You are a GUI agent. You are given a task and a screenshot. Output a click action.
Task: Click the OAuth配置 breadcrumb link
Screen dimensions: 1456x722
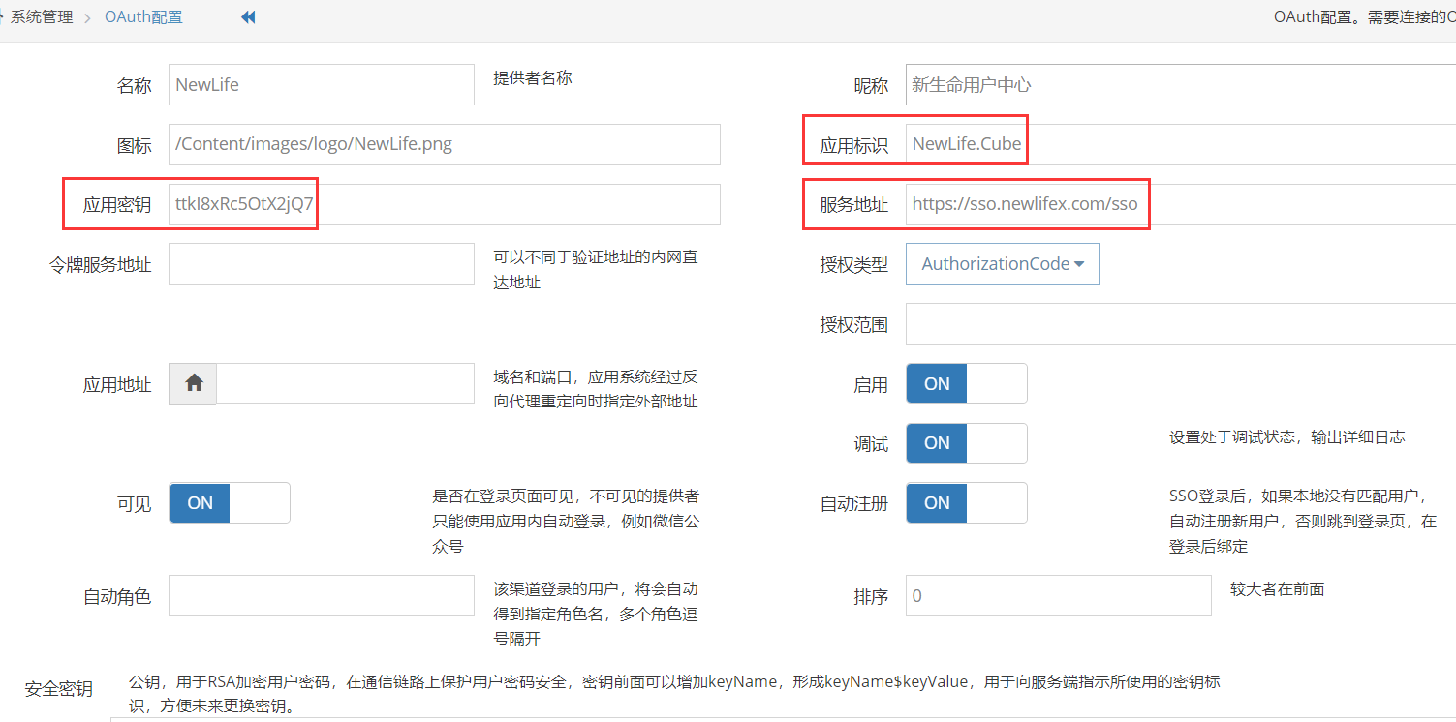143,17
